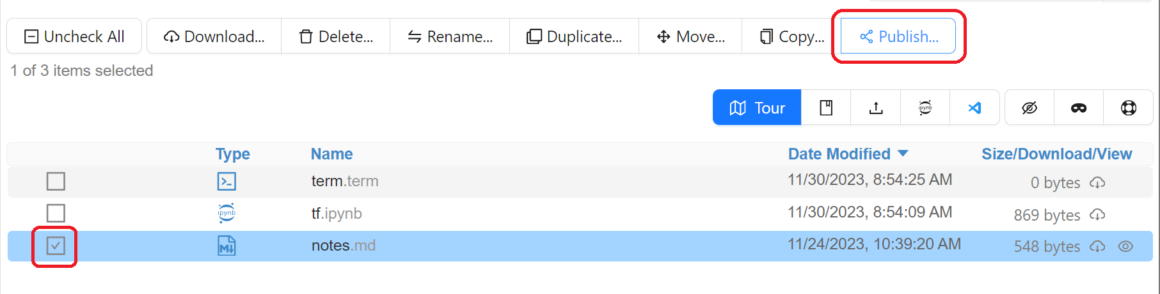Start the Tour
This screenshot has width=1160, height=294.
click(757, 108)
